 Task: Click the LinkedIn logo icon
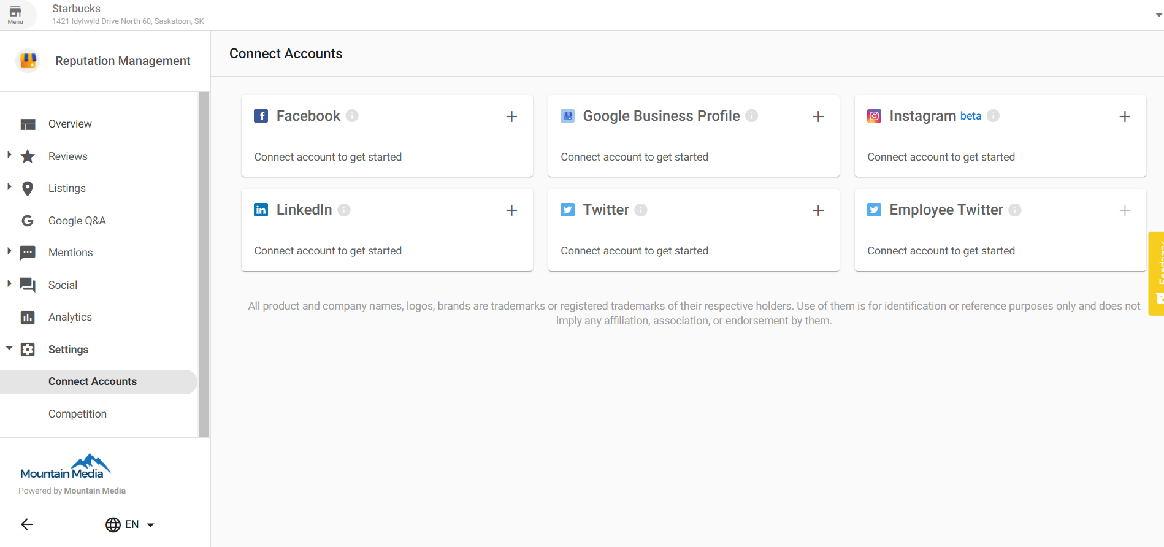261,210
